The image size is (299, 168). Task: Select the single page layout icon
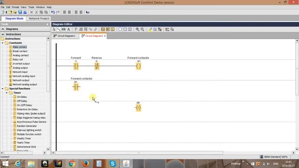[120, 29]
